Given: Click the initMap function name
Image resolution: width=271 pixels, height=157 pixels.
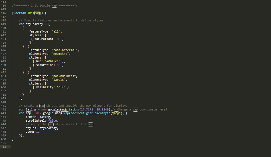Looking at the screenshot, I should 33,13.
